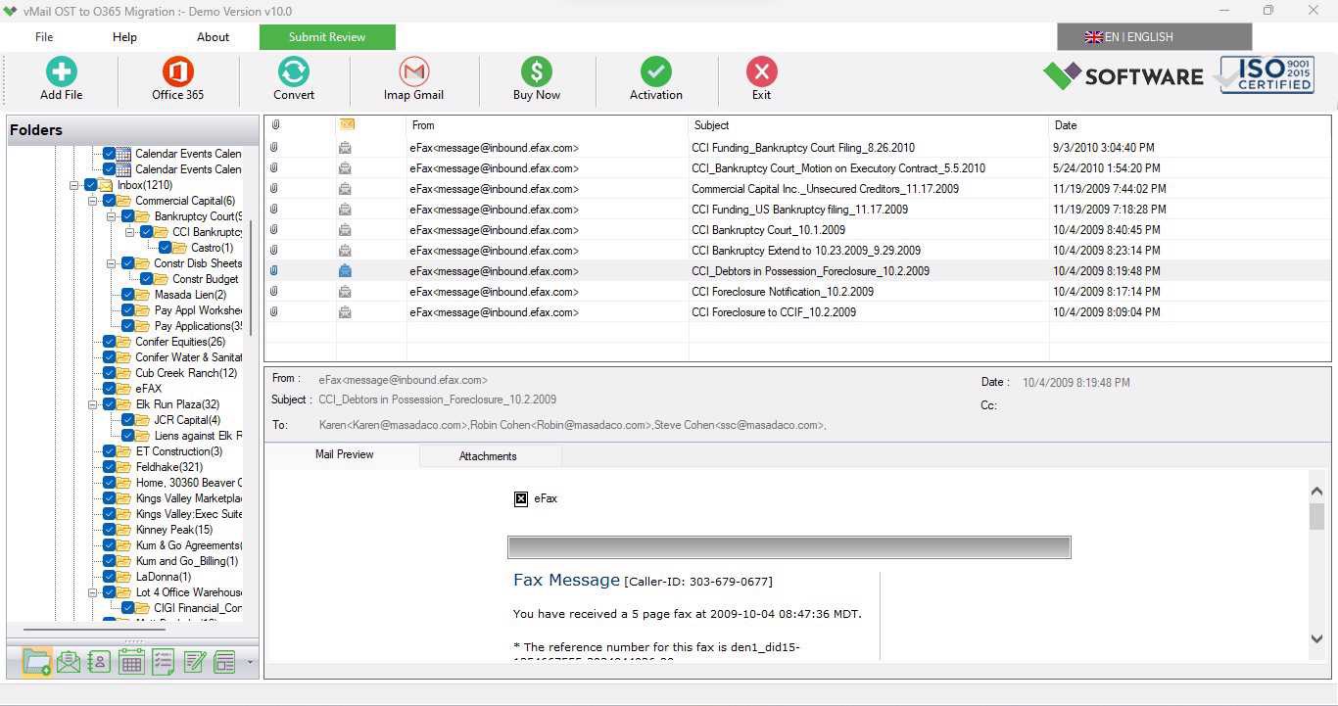Select the mail envelope icon in bottom bar

tap(69, 662)
